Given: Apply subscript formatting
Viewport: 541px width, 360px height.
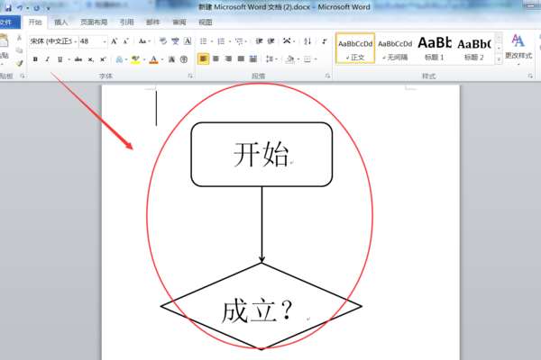Looking at the screenshot, I should (x=90, y=59).
